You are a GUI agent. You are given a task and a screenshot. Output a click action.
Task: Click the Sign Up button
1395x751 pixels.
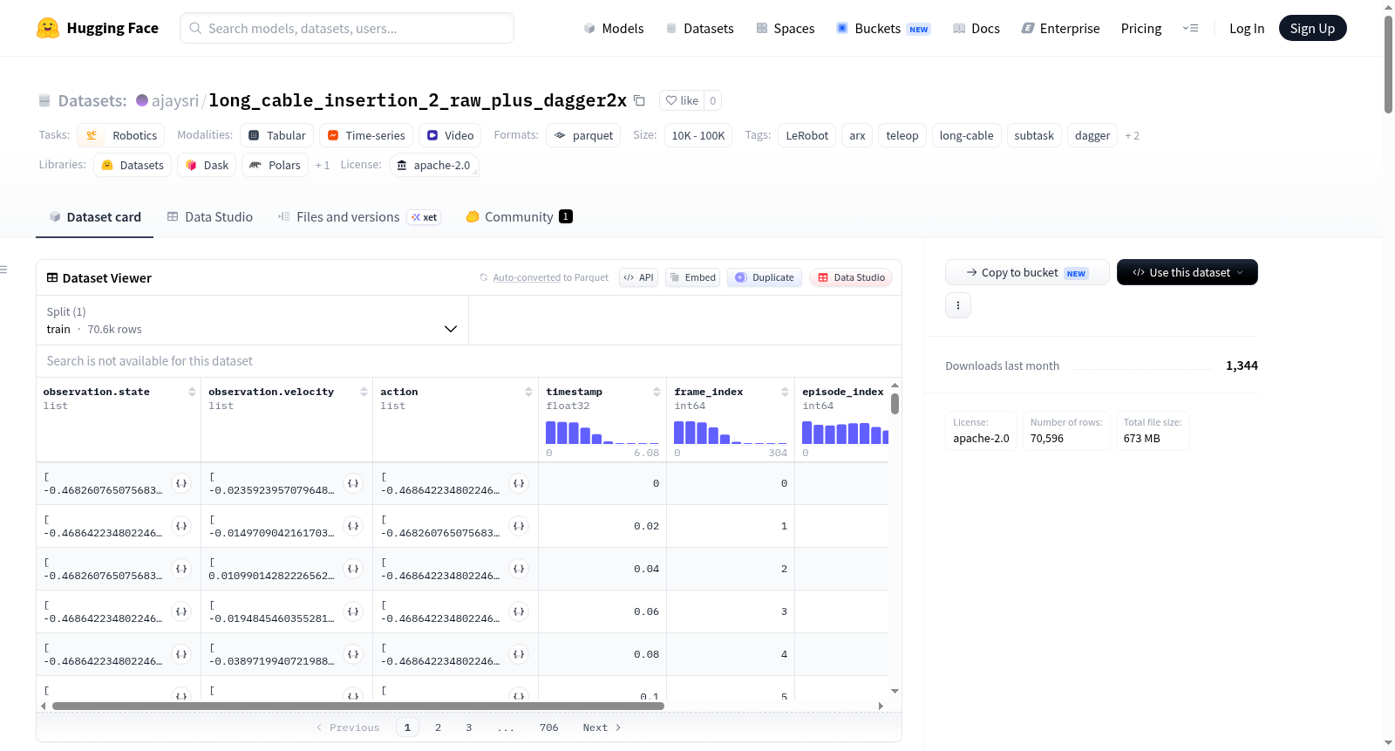(1312, 28)
